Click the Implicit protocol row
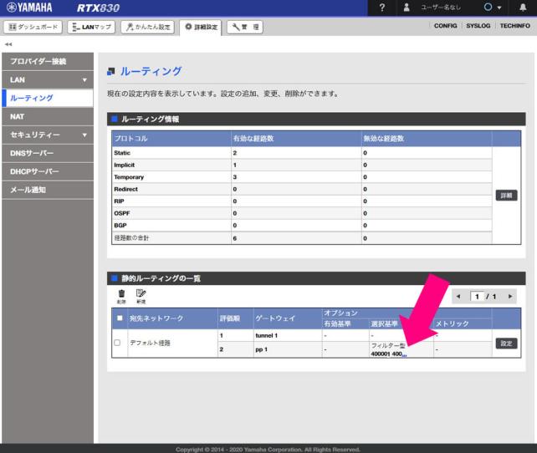537x453 pixels. coord(302,165)
